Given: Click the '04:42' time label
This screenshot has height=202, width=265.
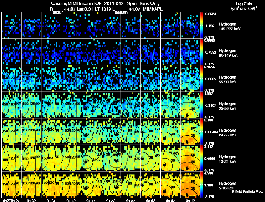Looking at the screenshot, I should pyautogui.click(x=71, y=200).
